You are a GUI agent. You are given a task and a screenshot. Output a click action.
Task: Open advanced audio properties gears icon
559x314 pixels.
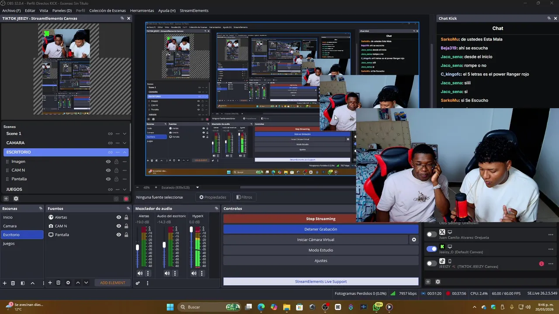(138, 283)
